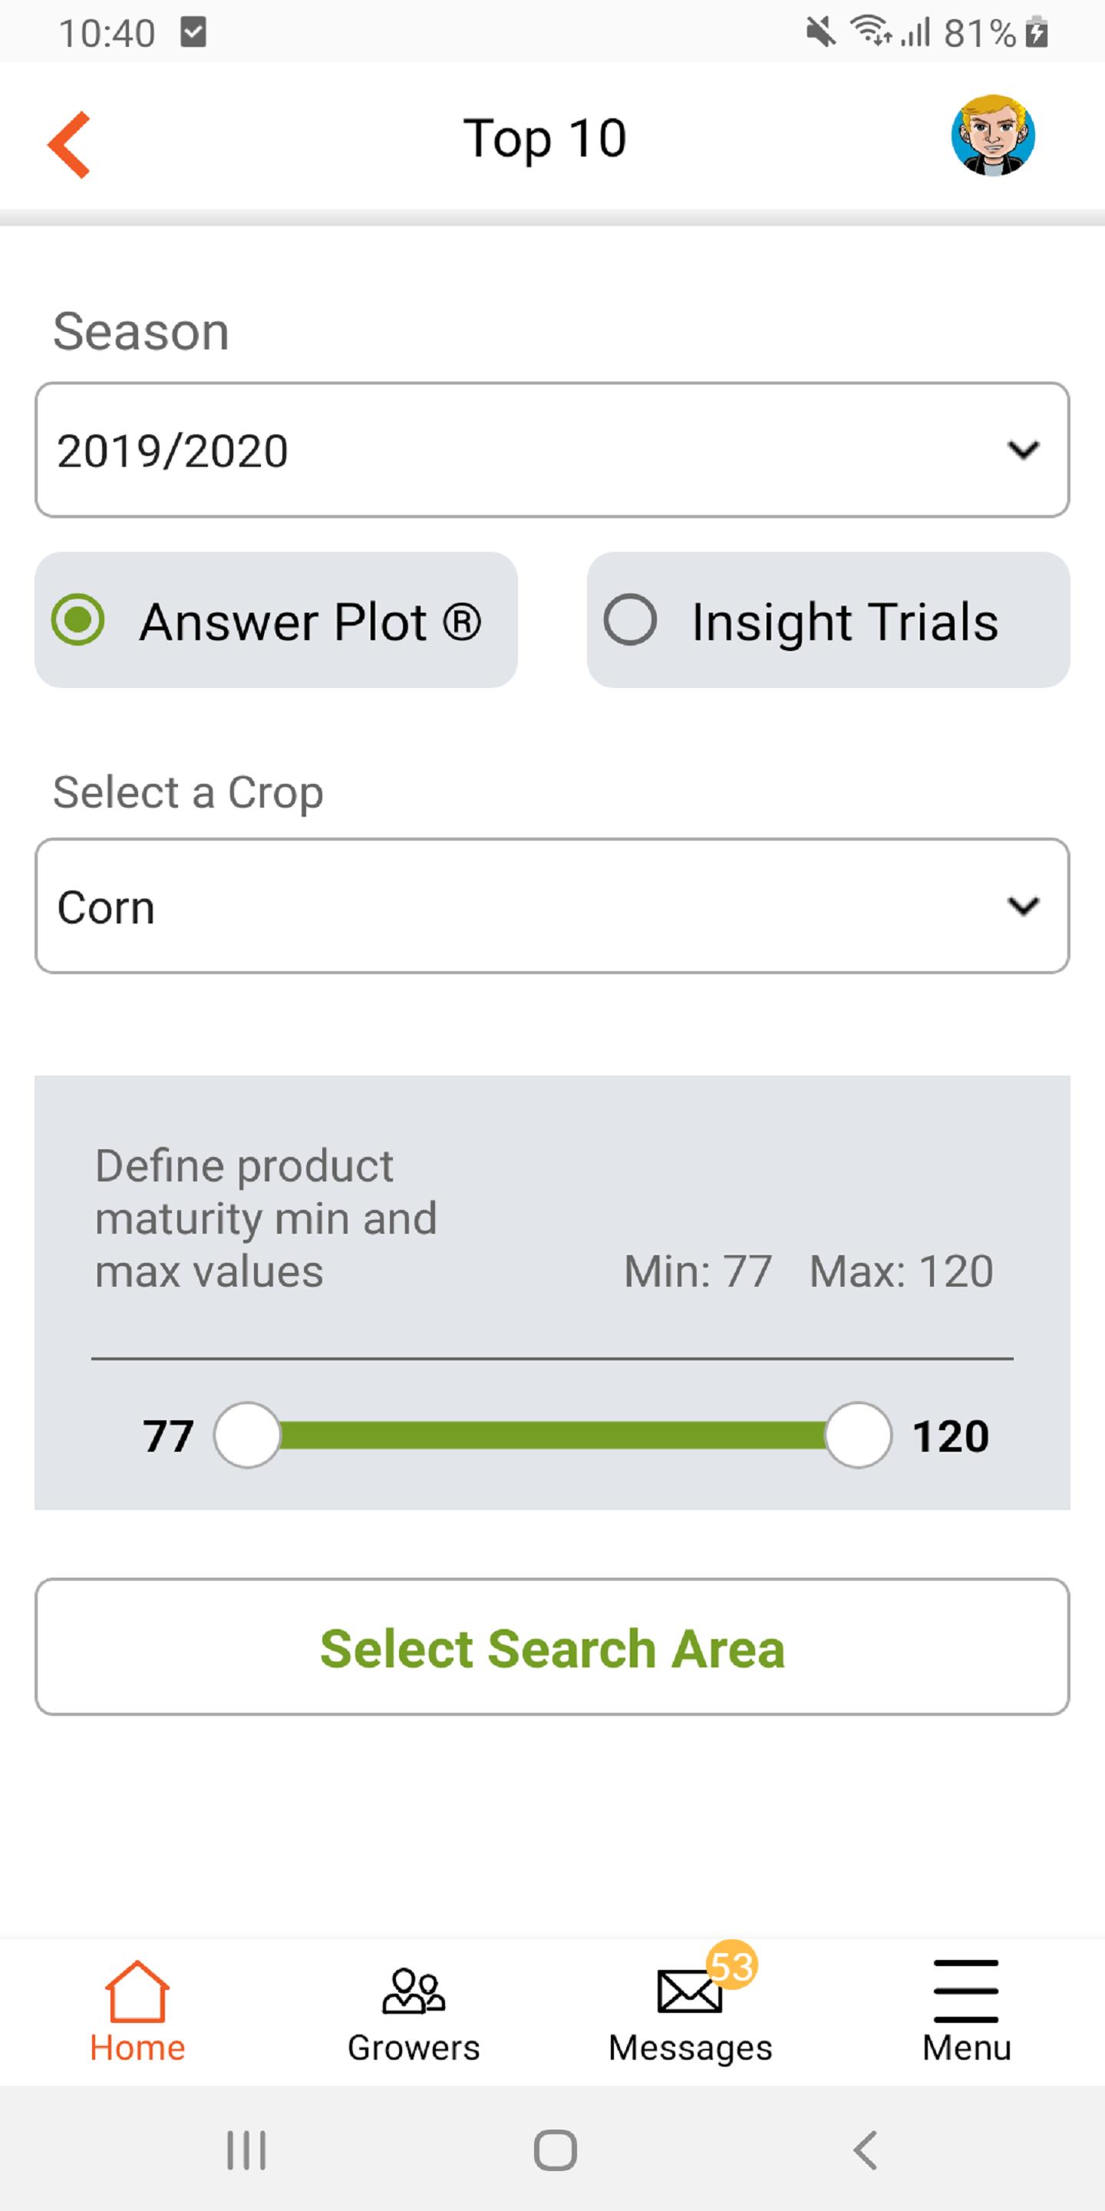1105x2211 pixels.
Task: Select the Answer Plot radio button
Action: pyautogui.click(x=78, y=620)
